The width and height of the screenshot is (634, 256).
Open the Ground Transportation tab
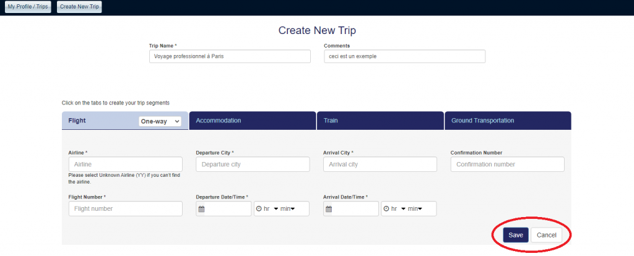pos(507,121)
